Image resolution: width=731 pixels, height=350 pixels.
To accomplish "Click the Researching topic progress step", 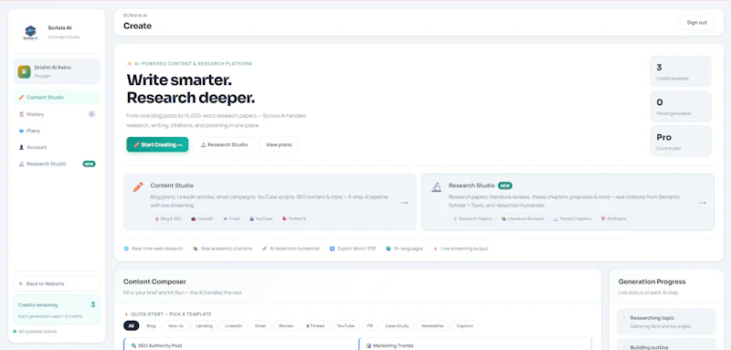I will [666, 322].
